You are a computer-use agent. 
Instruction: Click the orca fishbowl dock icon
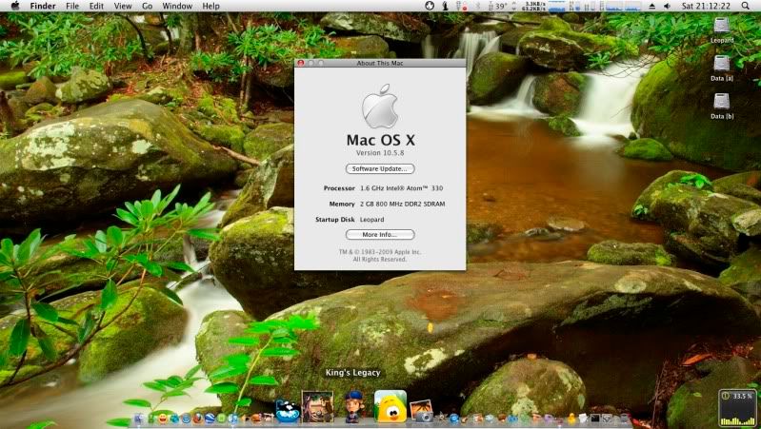pyautogui.click(x=288, y=411)
